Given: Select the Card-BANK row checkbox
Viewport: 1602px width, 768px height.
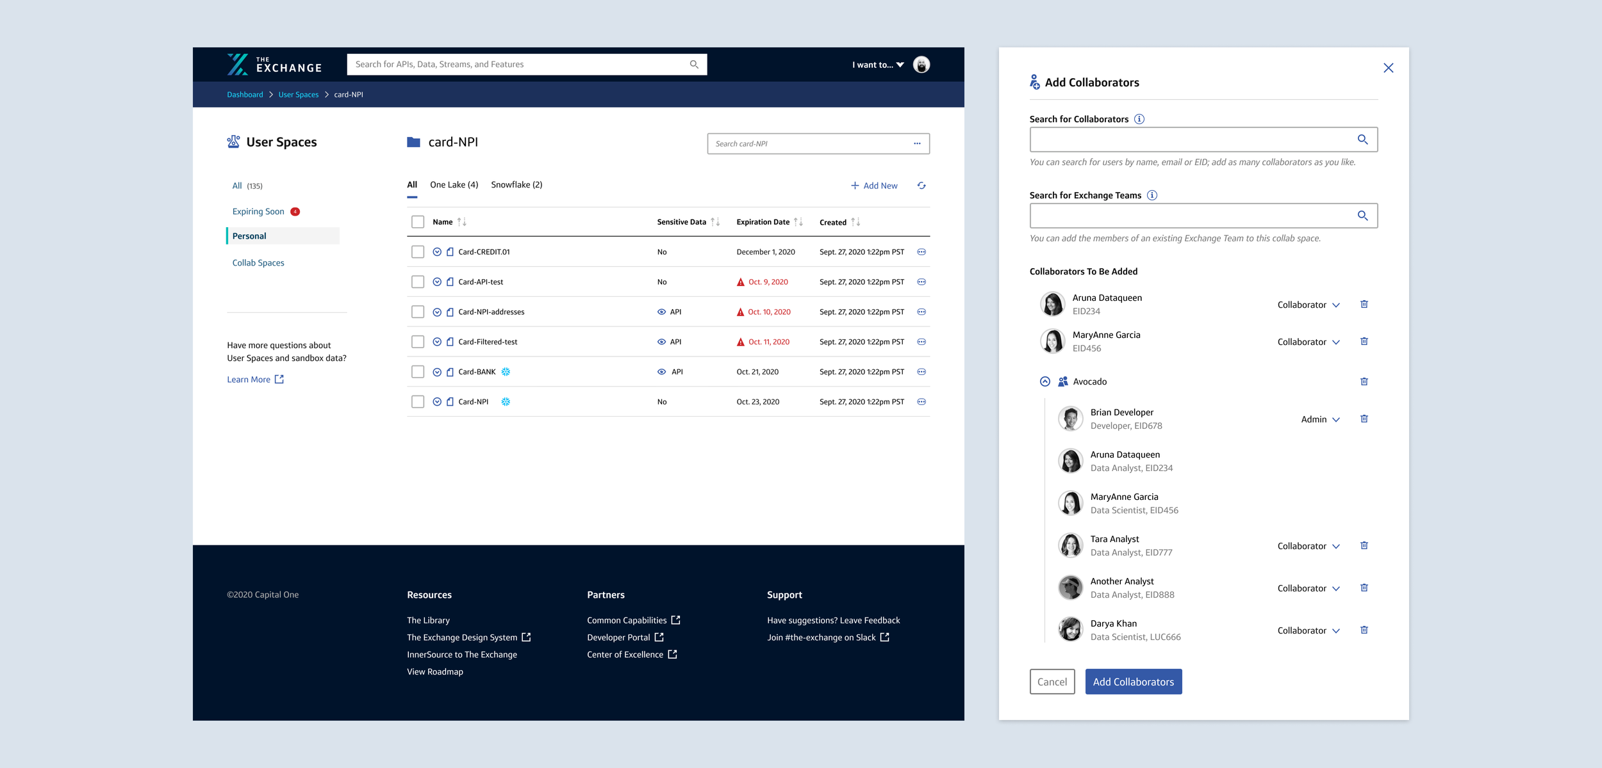Looking at the screenshot, I should coord(418,372).
